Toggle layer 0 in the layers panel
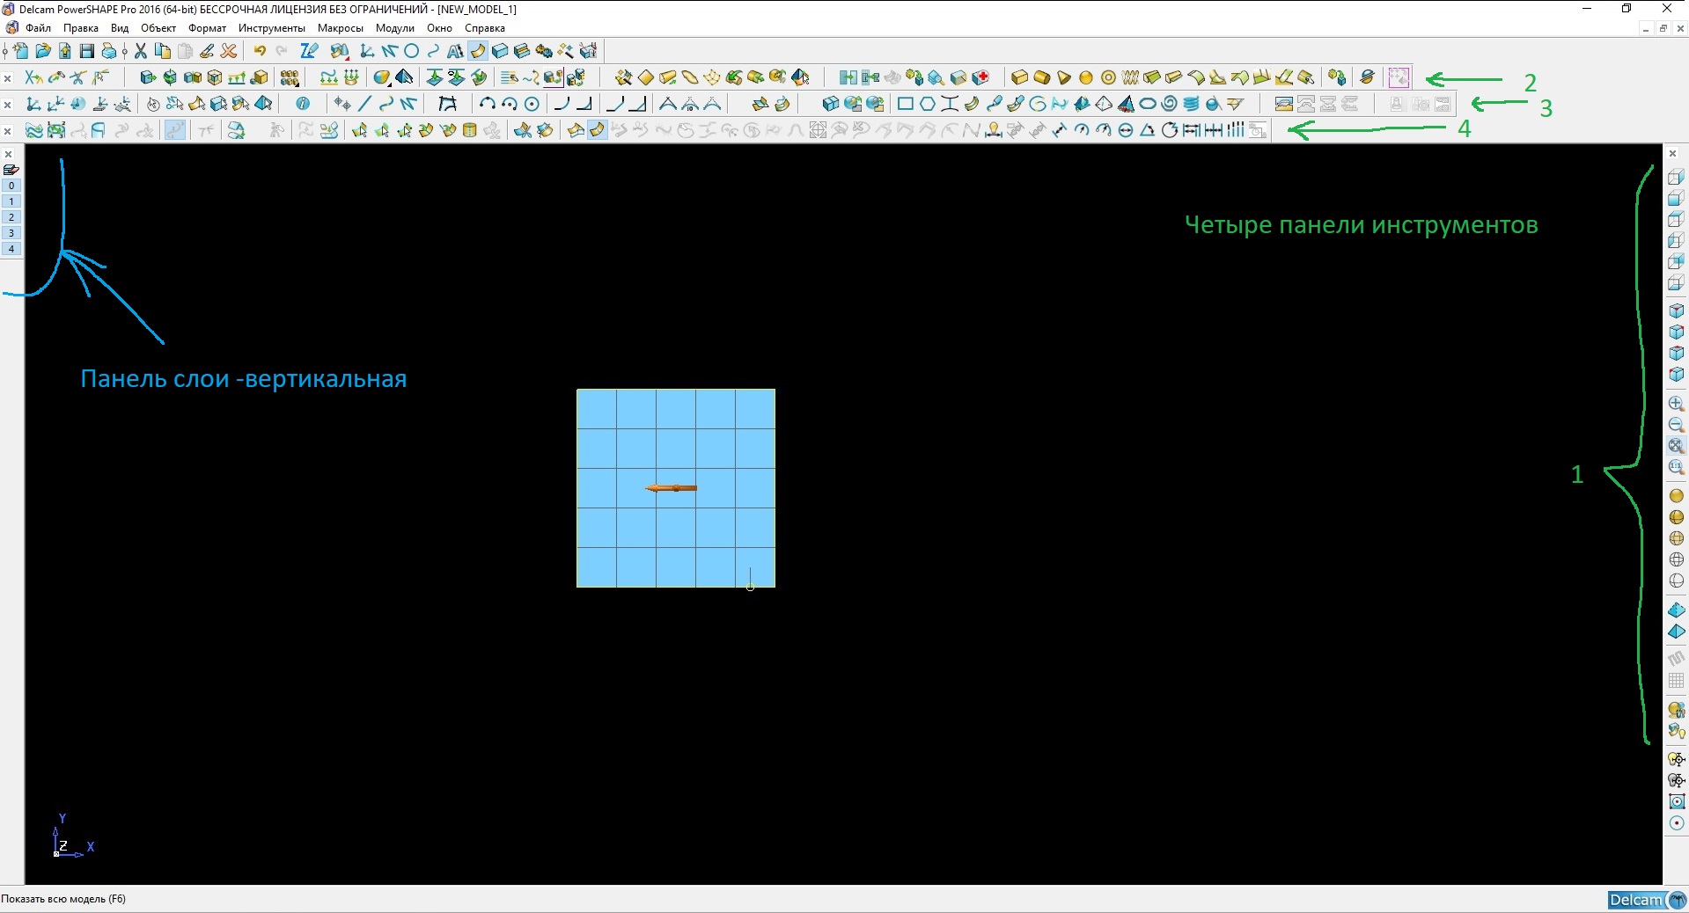The height and width of the screenshot is (913, 1689). click(11, 186)
